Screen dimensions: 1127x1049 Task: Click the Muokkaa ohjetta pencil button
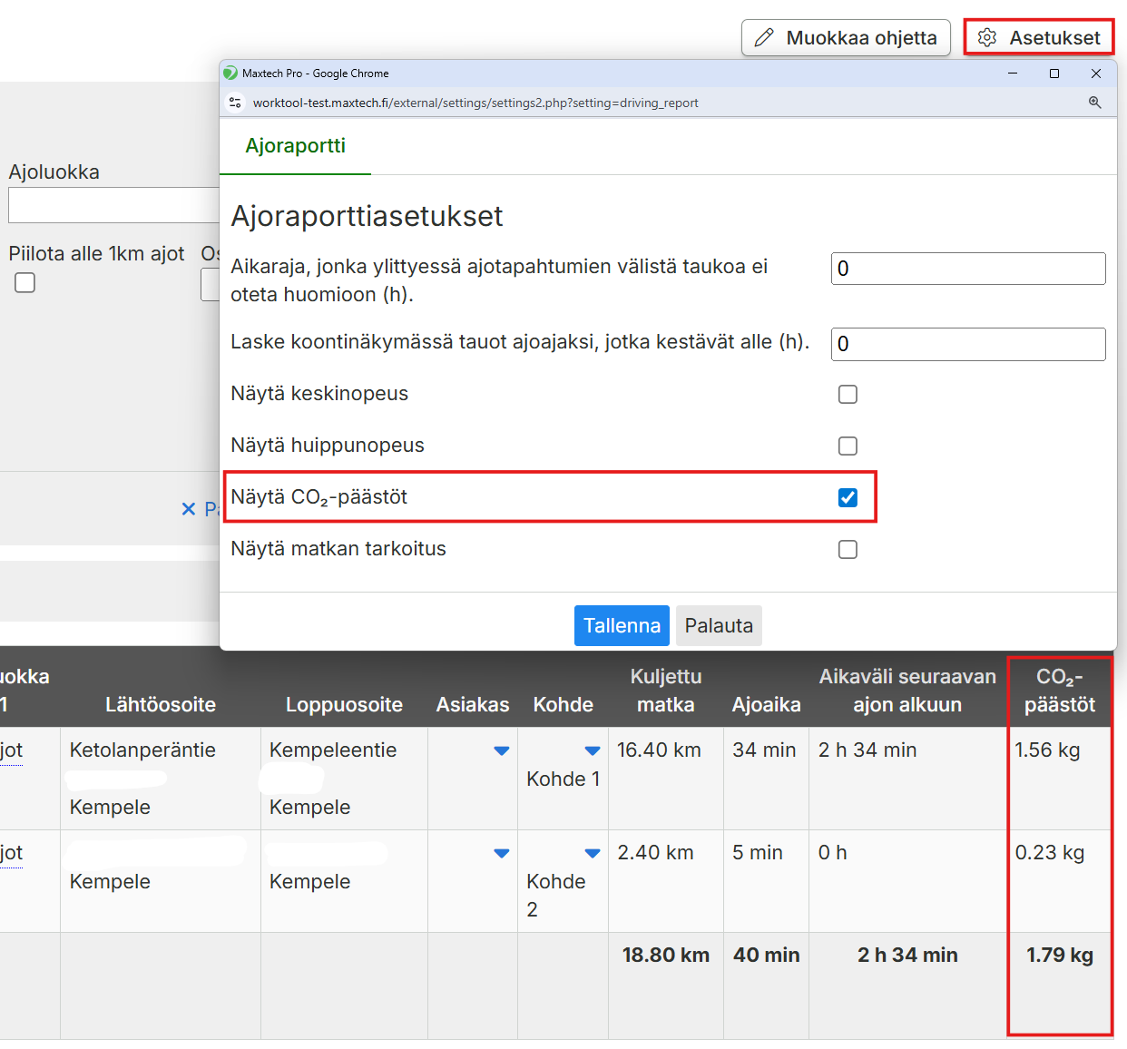coord(846,38)
